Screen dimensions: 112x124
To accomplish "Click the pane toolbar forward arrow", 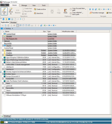I will (x=54, y=25).
